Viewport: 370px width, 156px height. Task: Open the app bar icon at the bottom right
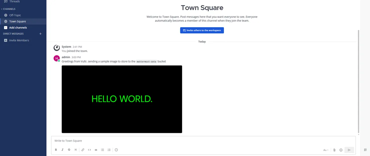[x=365, y=150]
